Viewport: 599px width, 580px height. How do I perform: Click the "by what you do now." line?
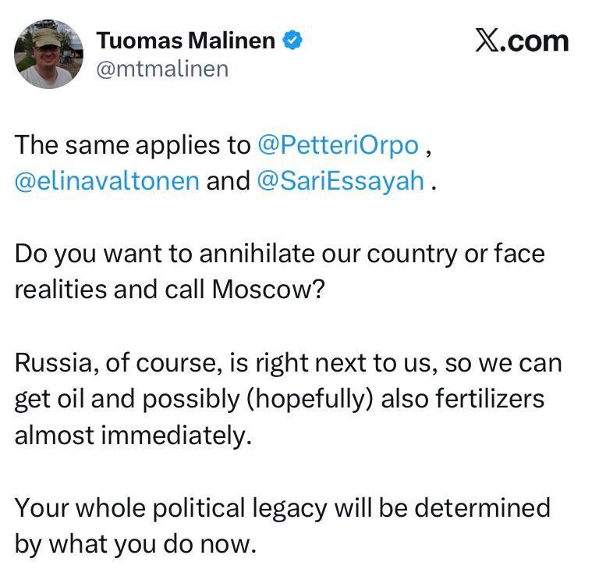[135, 543]
